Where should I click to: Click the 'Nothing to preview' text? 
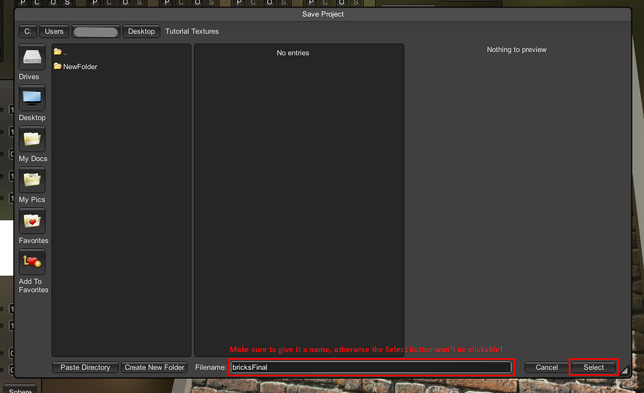516,50
